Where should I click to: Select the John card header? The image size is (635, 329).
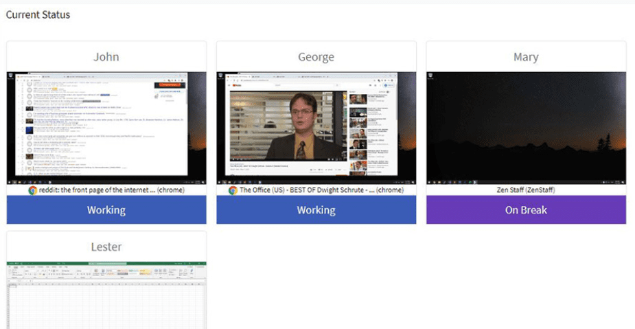(106, 57)
